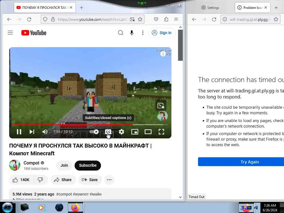Screen dimensions: 284x213
Task: Go back in right Firefox window
Action: 194,19
